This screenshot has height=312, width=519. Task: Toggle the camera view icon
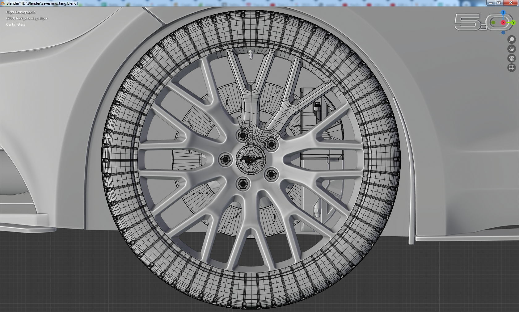pos(512,58)
